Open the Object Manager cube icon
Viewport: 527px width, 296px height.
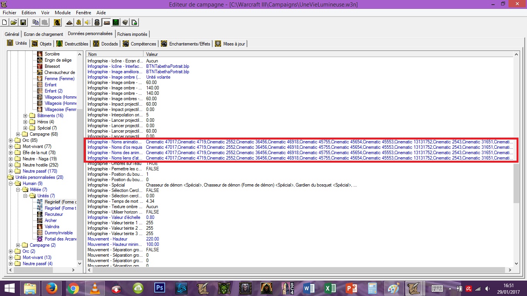point(125,22)
